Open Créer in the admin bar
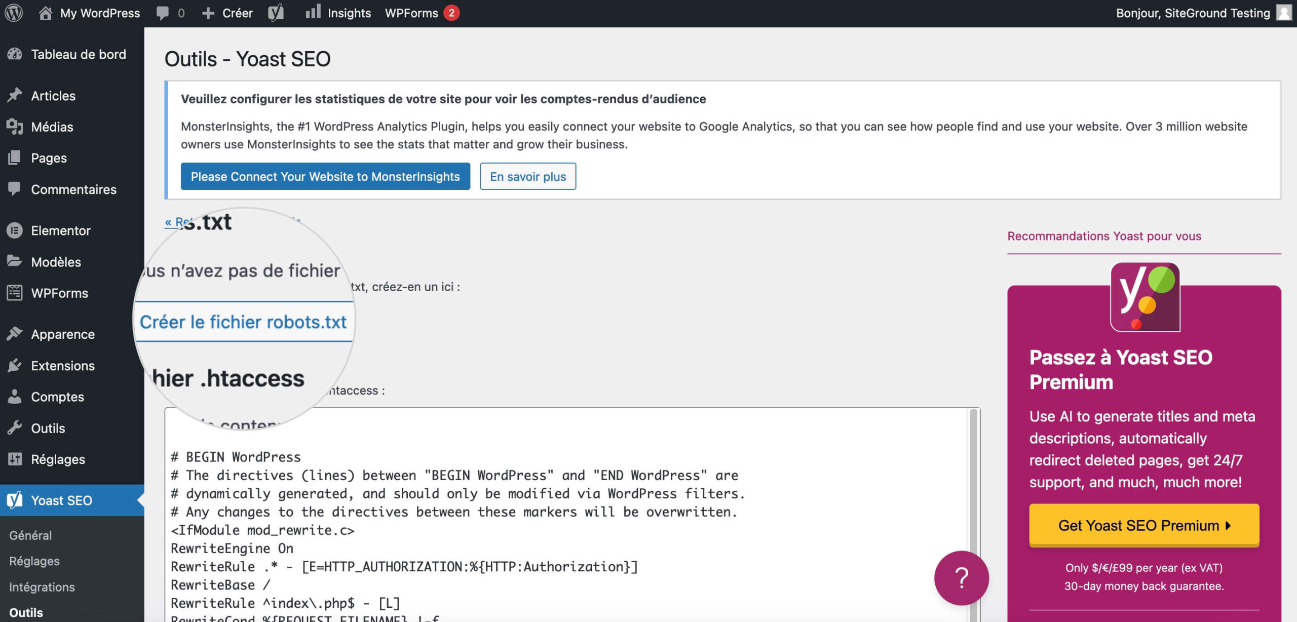Screen dimensions: 1297x622 point(227,13)
